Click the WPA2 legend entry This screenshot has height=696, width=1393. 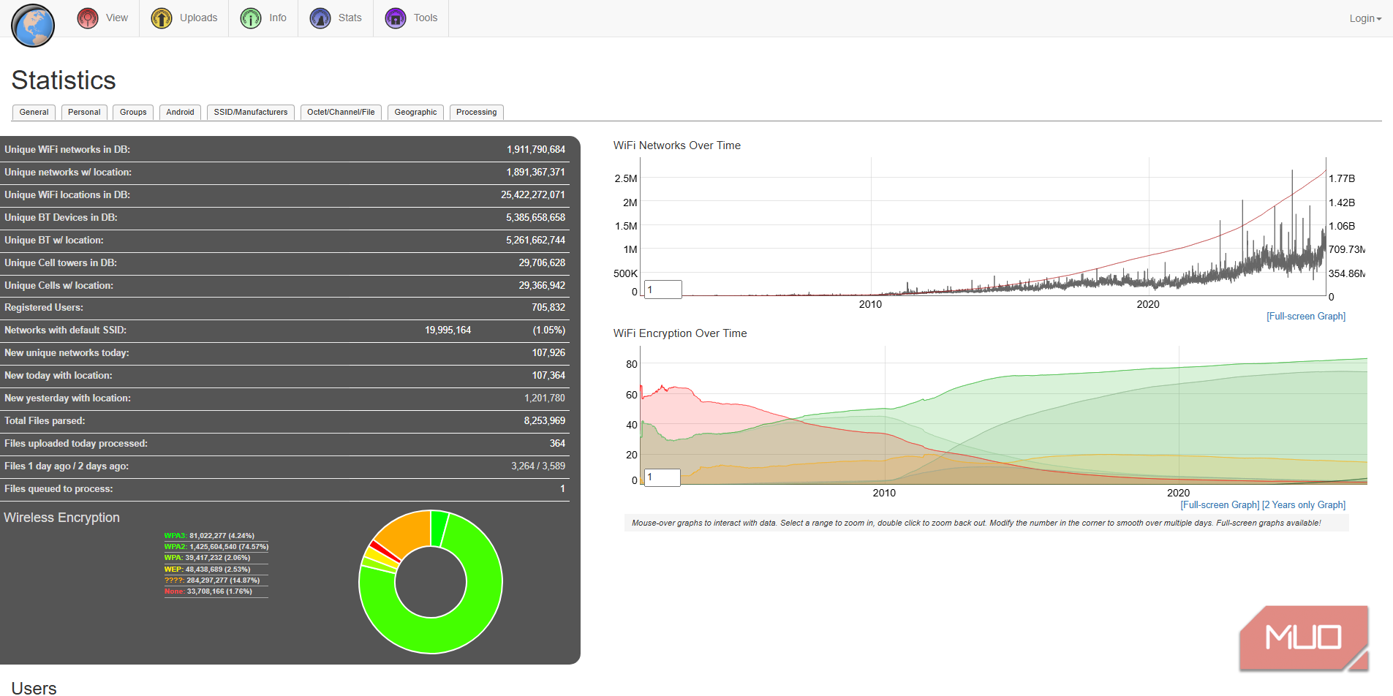(216, 547)
